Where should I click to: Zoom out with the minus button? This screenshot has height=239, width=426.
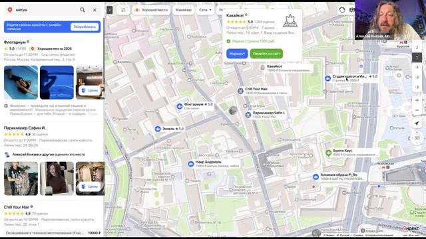point(417,110)
